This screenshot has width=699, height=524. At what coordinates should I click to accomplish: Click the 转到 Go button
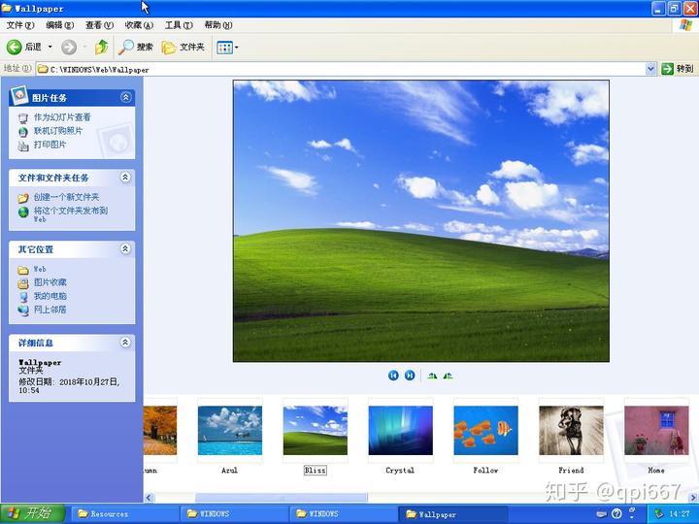point(678,69)
